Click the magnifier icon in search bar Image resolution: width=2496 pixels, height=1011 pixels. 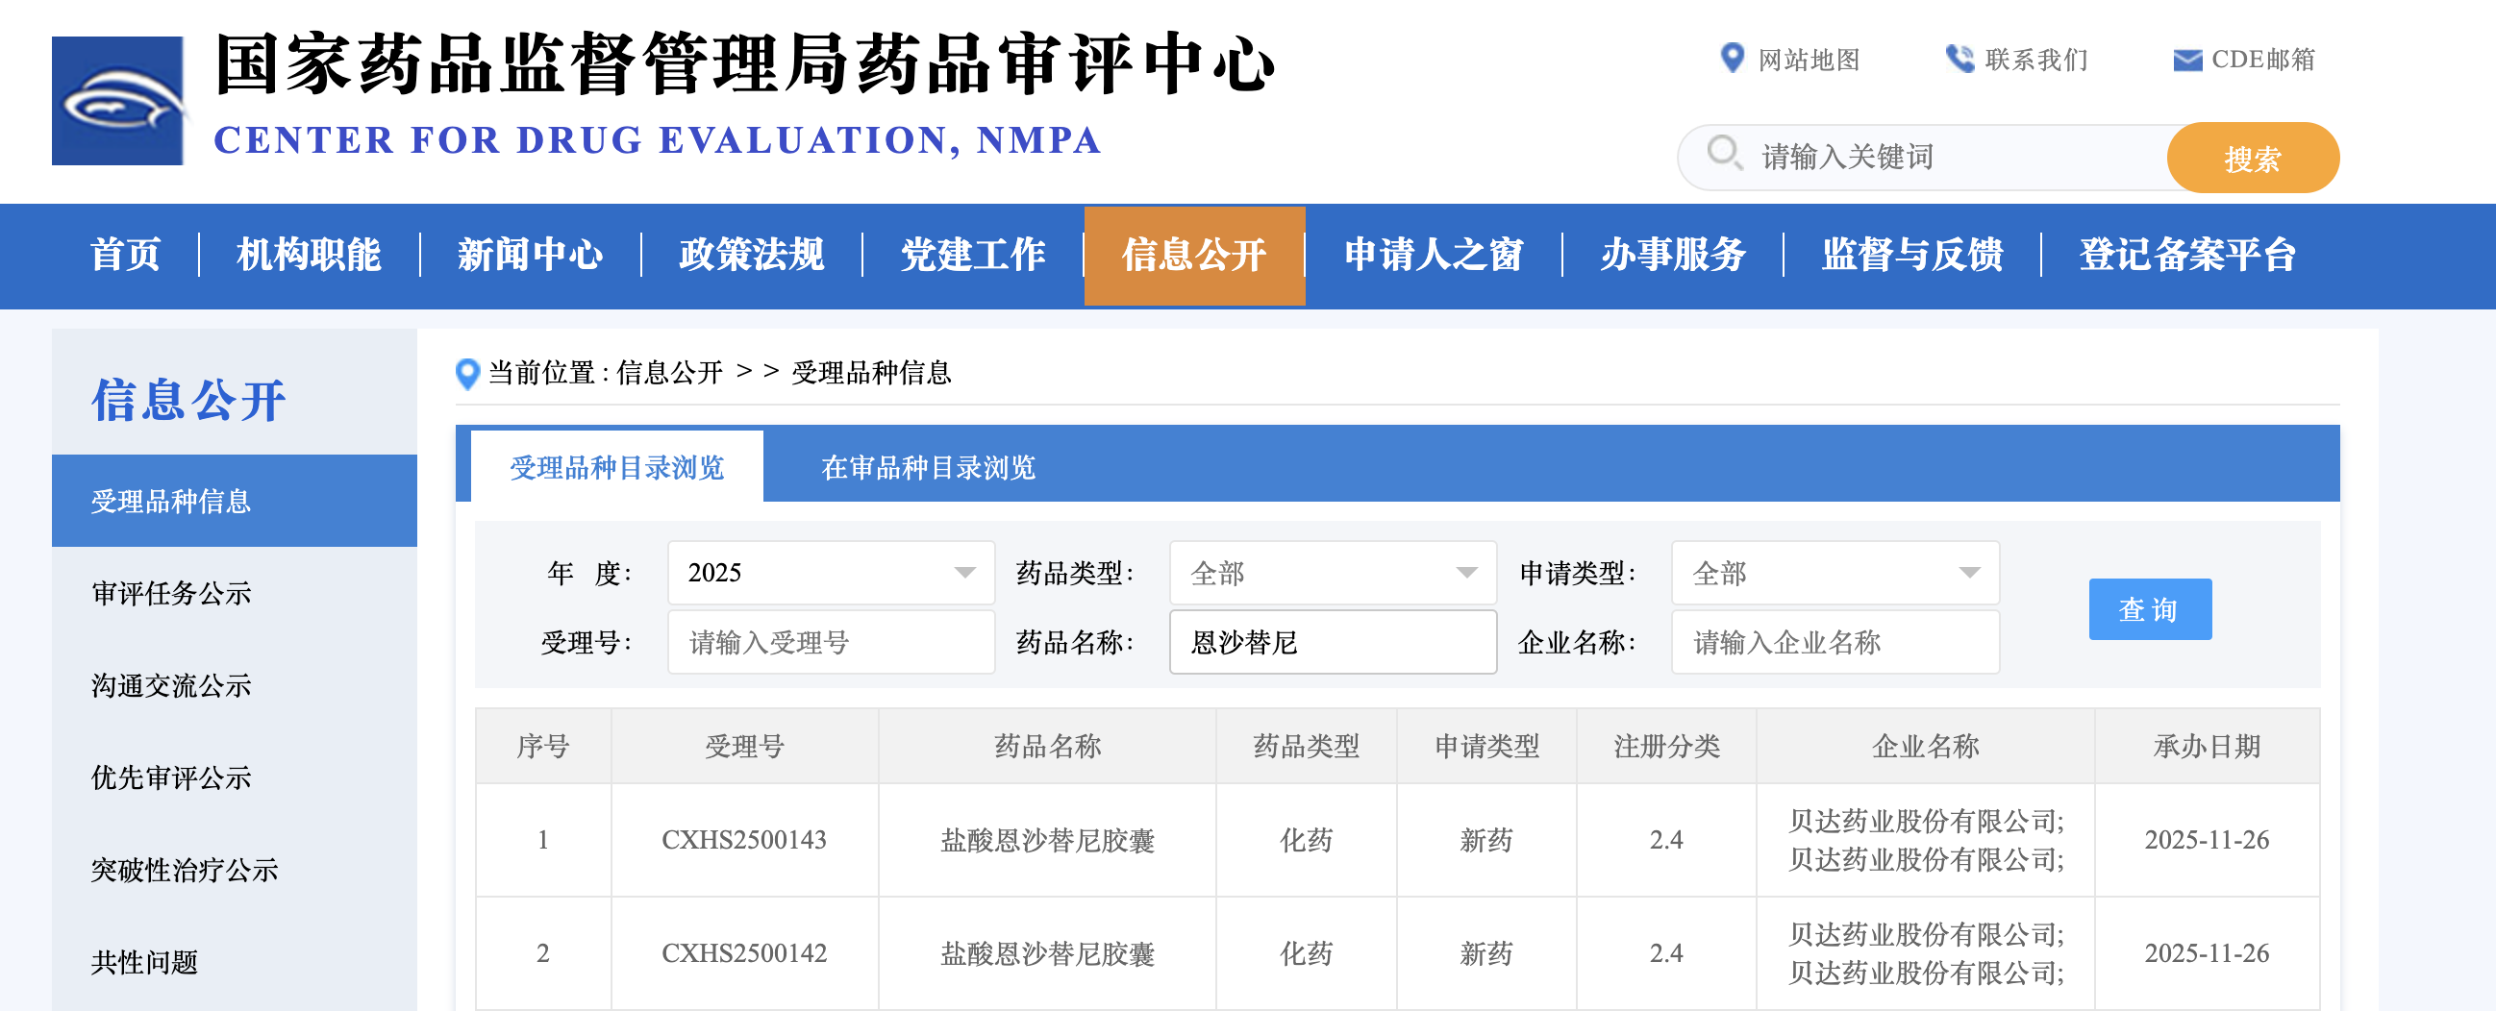(x=1723, y=154)
